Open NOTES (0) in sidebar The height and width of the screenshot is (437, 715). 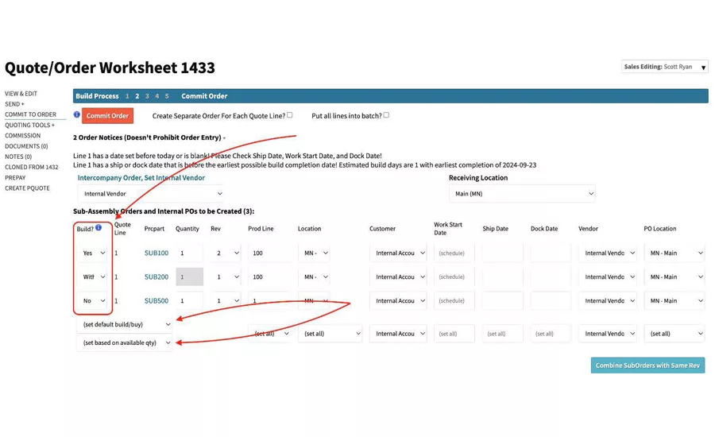coord(18,157)
